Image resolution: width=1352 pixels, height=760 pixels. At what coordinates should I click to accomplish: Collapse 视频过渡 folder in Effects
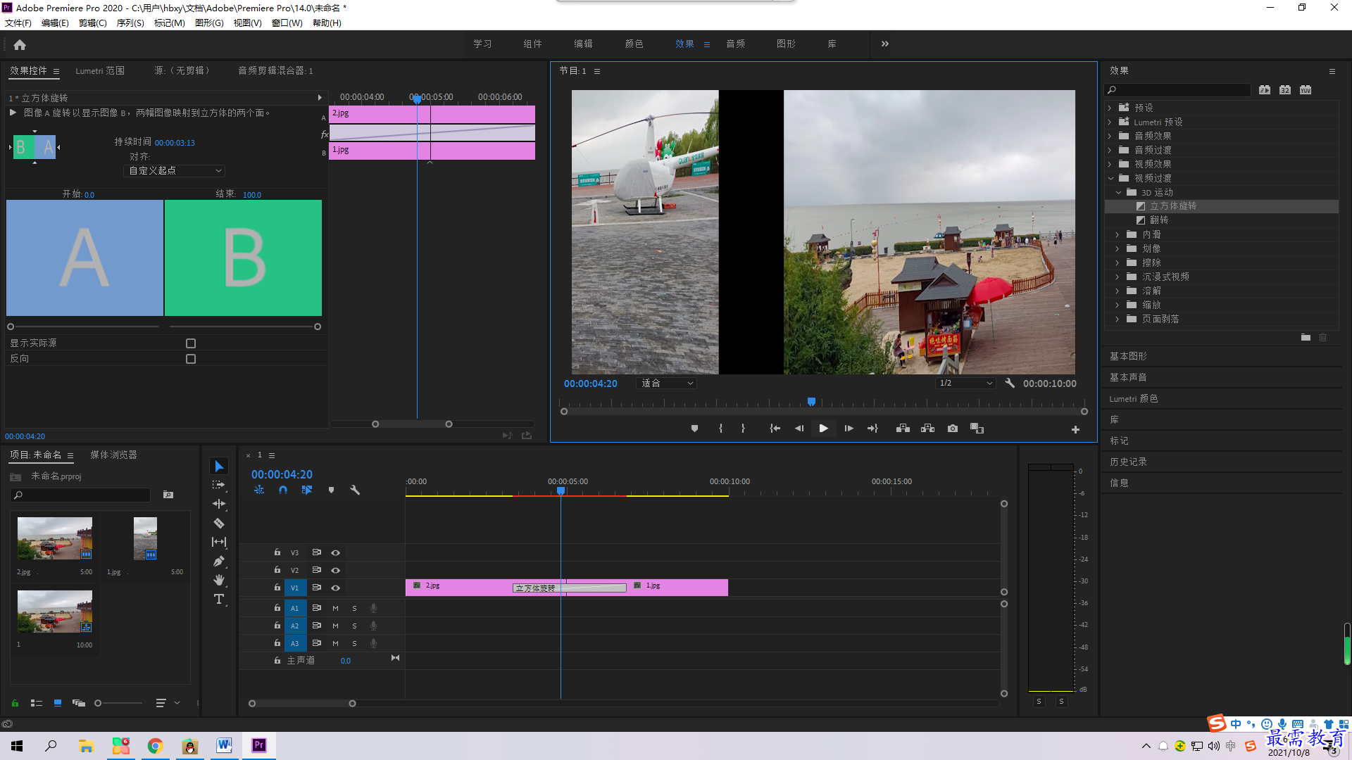pyautogui.click(x=1110, y=178)
